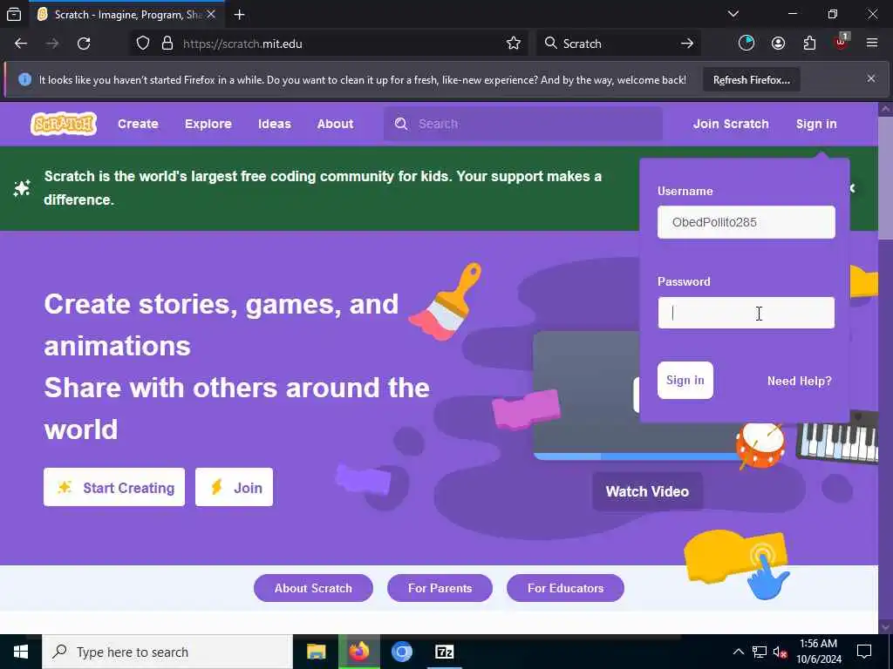This screenshot has height=669, width=893.
Task: Dismiss the Firefox refresh notification bar
Action: [871, 78]
